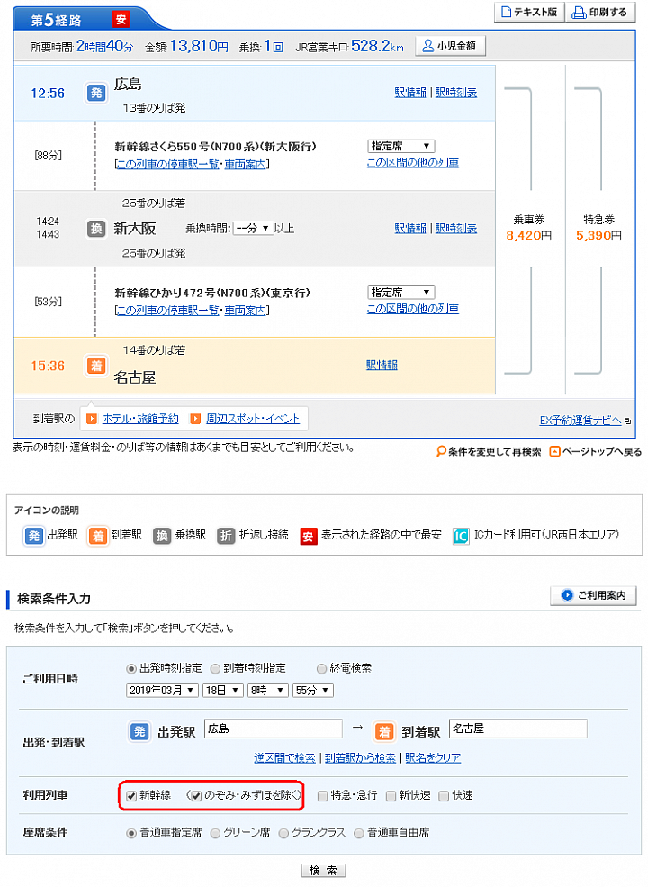Image resolution: width=648 pixels, height=887 pixels.
Task: Open 車両案内 link for ひかり472号
Action: tap(245, 311)
